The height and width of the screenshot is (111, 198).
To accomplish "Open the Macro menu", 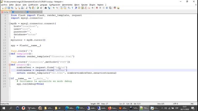I will [77, 5].
